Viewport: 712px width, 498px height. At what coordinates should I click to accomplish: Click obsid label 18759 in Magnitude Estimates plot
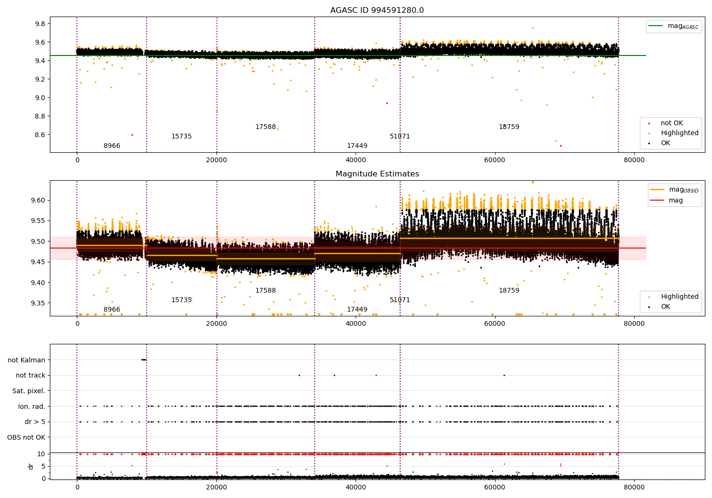509,291
